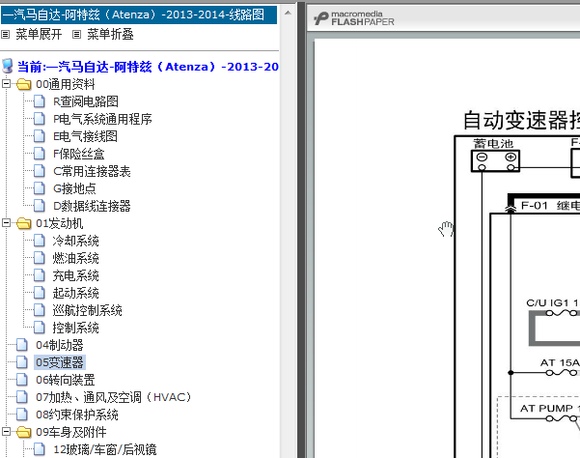
Task: Click the page icon beside 06转向装置
Action: 22,380
